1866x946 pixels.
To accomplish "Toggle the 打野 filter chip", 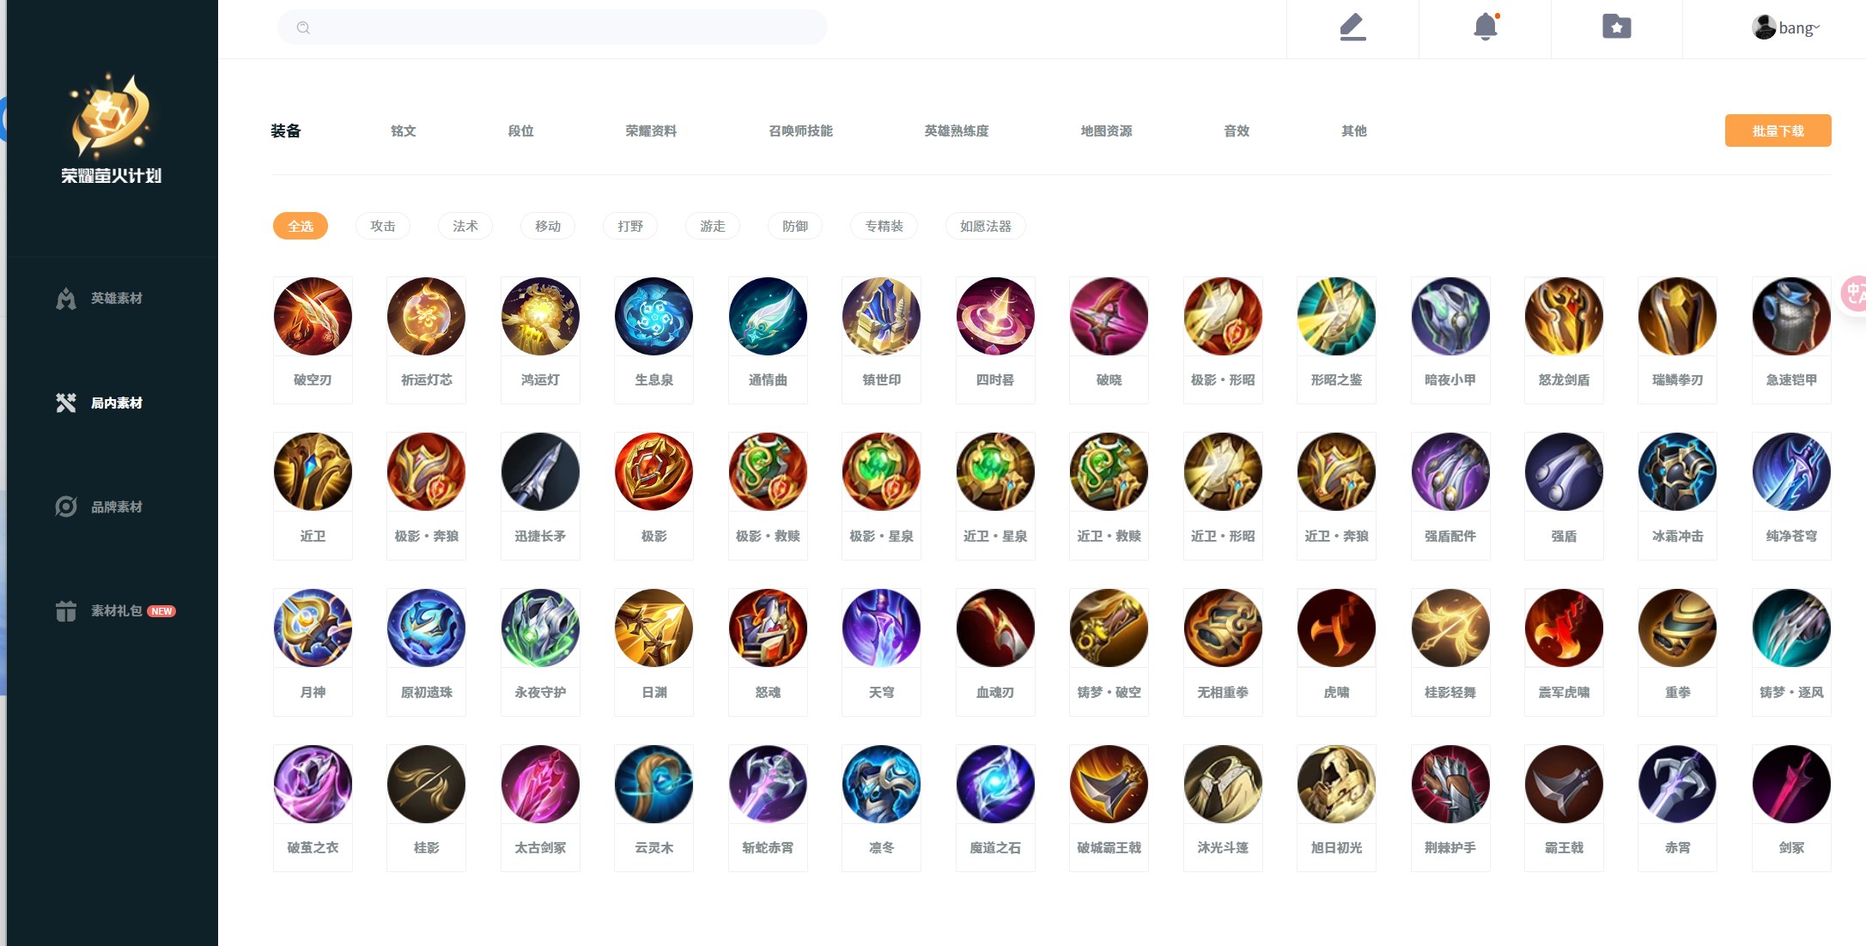I will (630, 226).
